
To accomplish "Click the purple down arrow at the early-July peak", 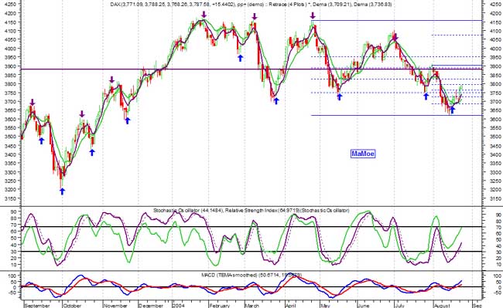I will [x=395, y=37].
